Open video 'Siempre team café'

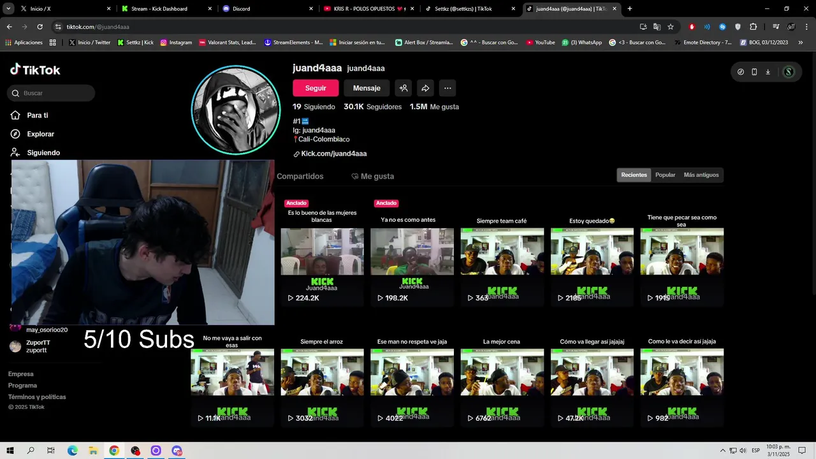click(x=502, y=252)
